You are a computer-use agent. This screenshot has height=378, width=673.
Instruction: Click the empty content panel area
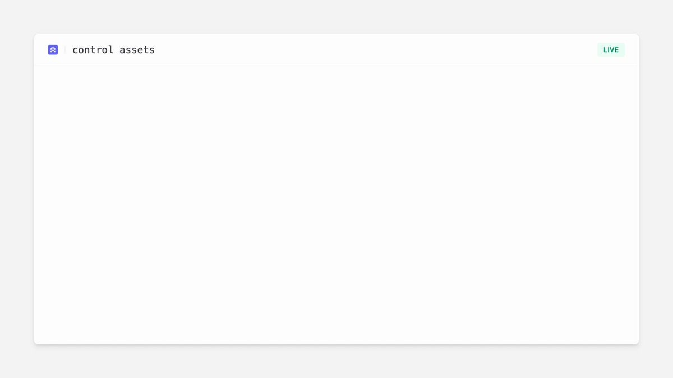(x=336, y=204)
